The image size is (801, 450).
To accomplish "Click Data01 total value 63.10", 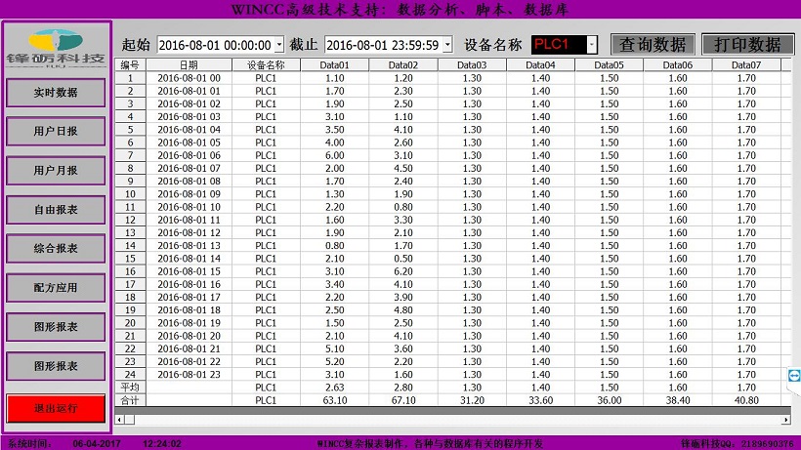I will pyautogui.click(x=335, y=400).
